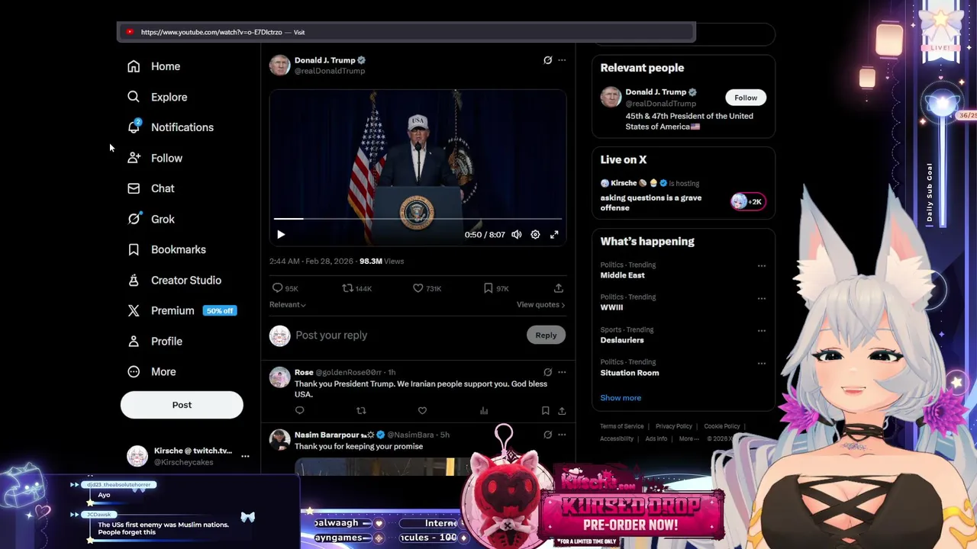977x549 pixels.
Task: Open video settings gear
Action: [535, 235]
